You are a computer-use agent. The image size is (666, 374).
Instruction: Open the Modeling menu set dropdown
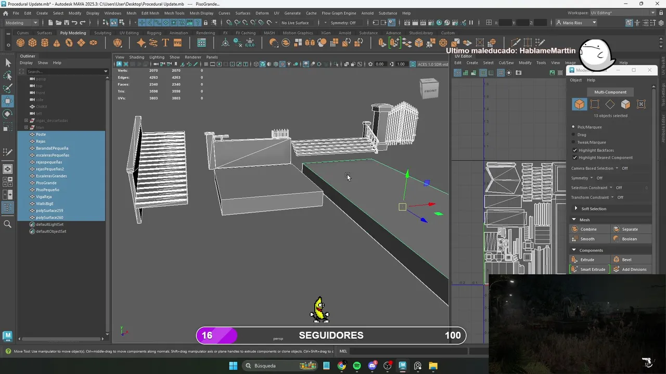click(x=21, y=23)
